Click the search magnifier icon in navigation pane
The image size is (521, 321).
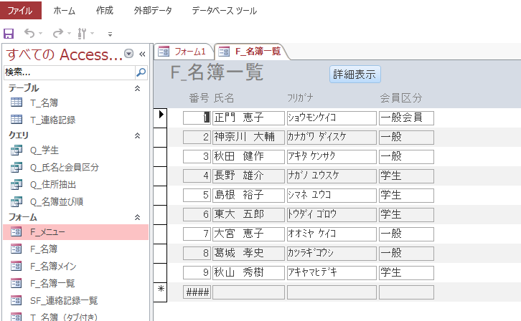click(x=141, y=72)
